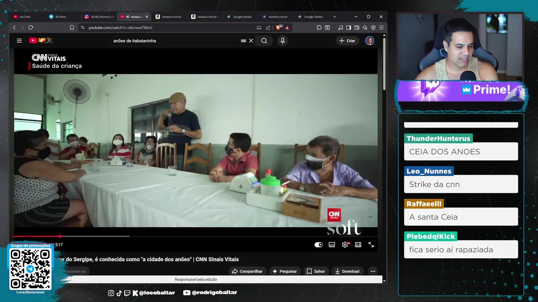
Task: Click the Perguntar button
Action: tap(285, 271)
